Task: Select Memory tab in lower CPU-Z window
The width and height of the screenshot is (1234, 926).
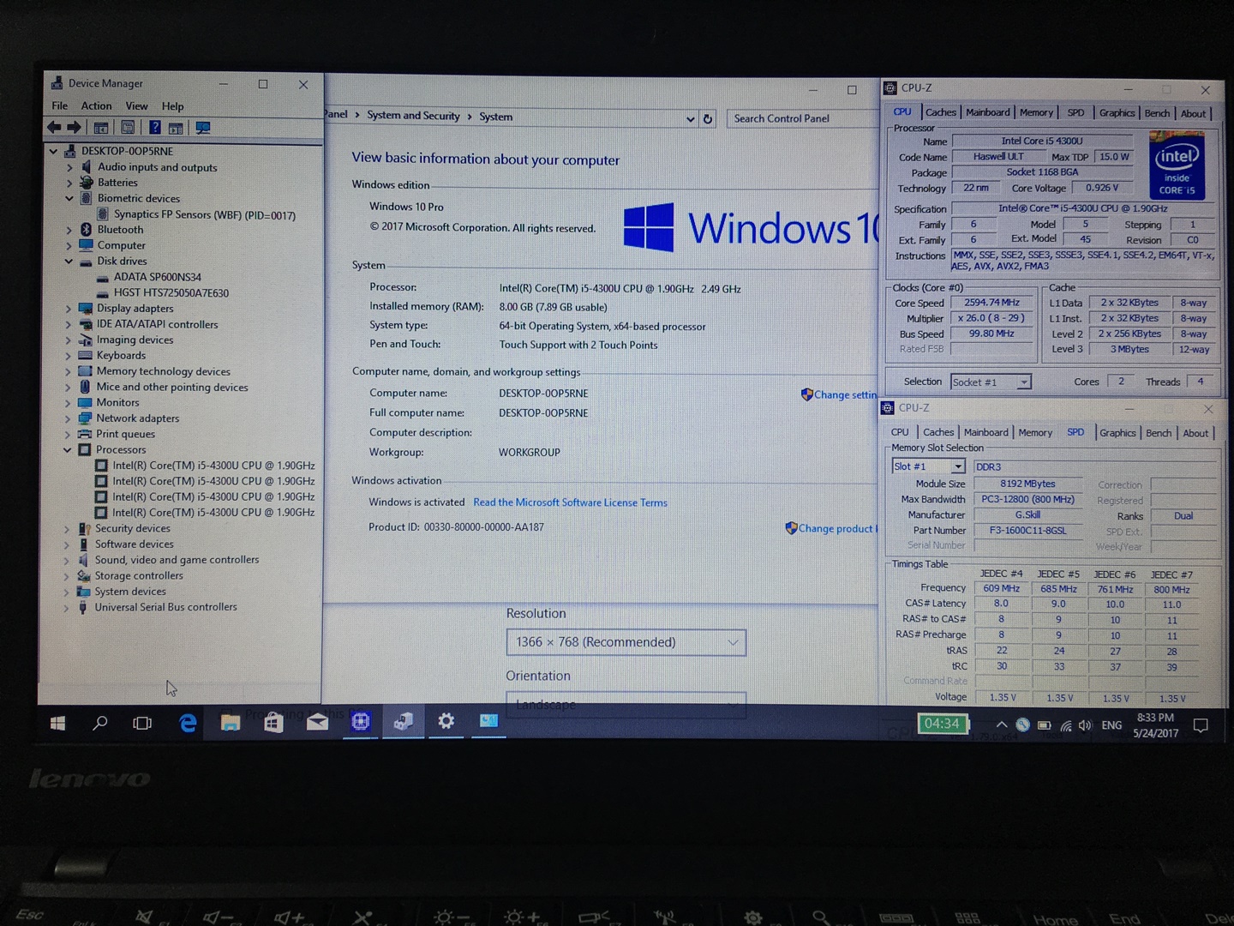Action: coord(1035,433)
